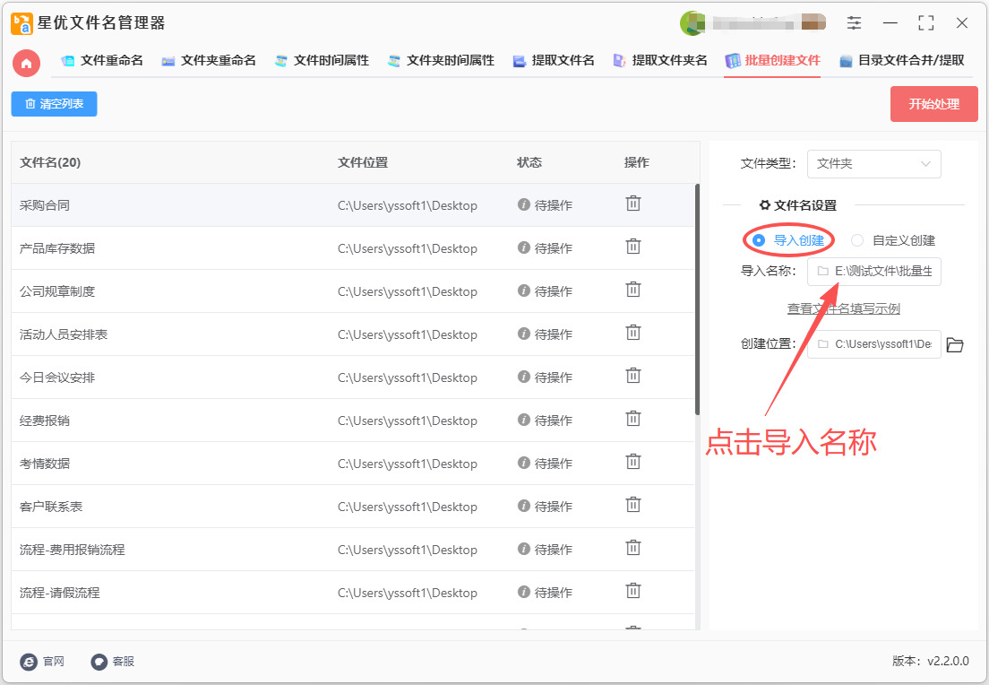Screen dimensions: 989x685
Task: Start processing with 开始处理 button
Action: [x=934, y=104]
